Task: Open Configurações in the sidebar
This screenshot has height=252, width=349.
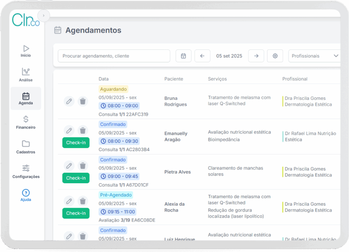Action: point(26,172)
